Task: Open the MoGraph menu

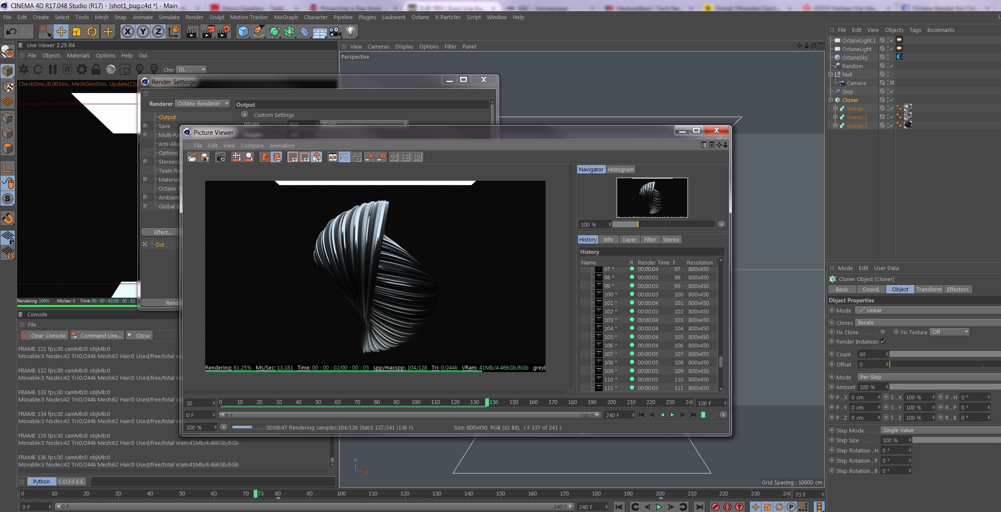Action: [286, 17]
